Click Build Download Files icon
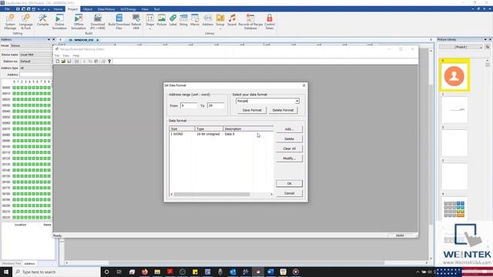The width and height of the screenshot is (493, 277). [119, 22]
